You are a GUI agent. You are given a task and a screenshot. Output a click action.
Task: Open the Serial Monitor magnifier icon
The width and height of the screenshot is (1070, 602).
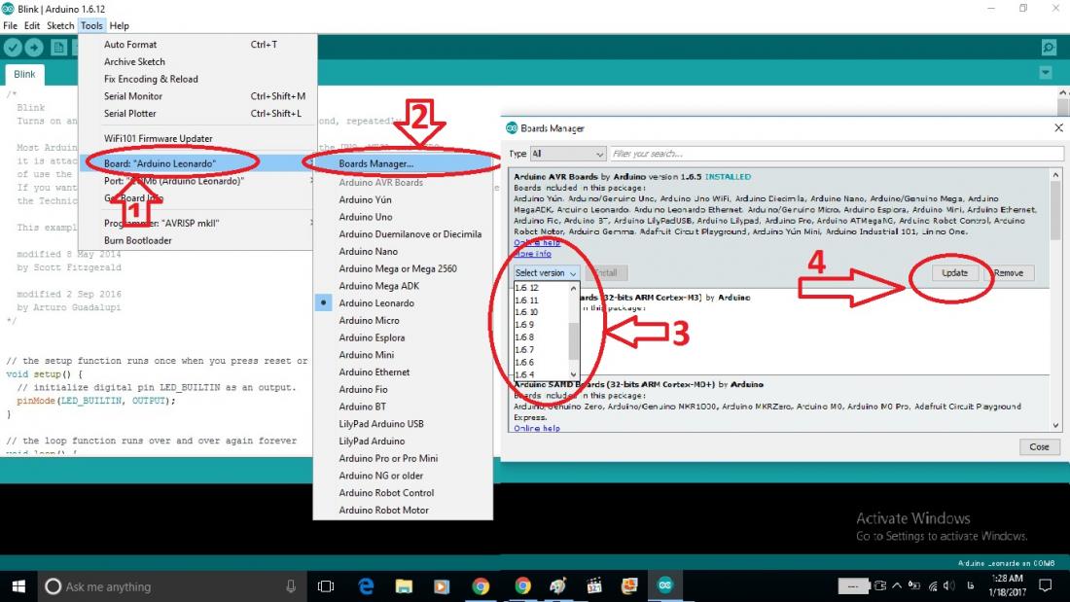pyautogui.click(x=1049, y=48)
